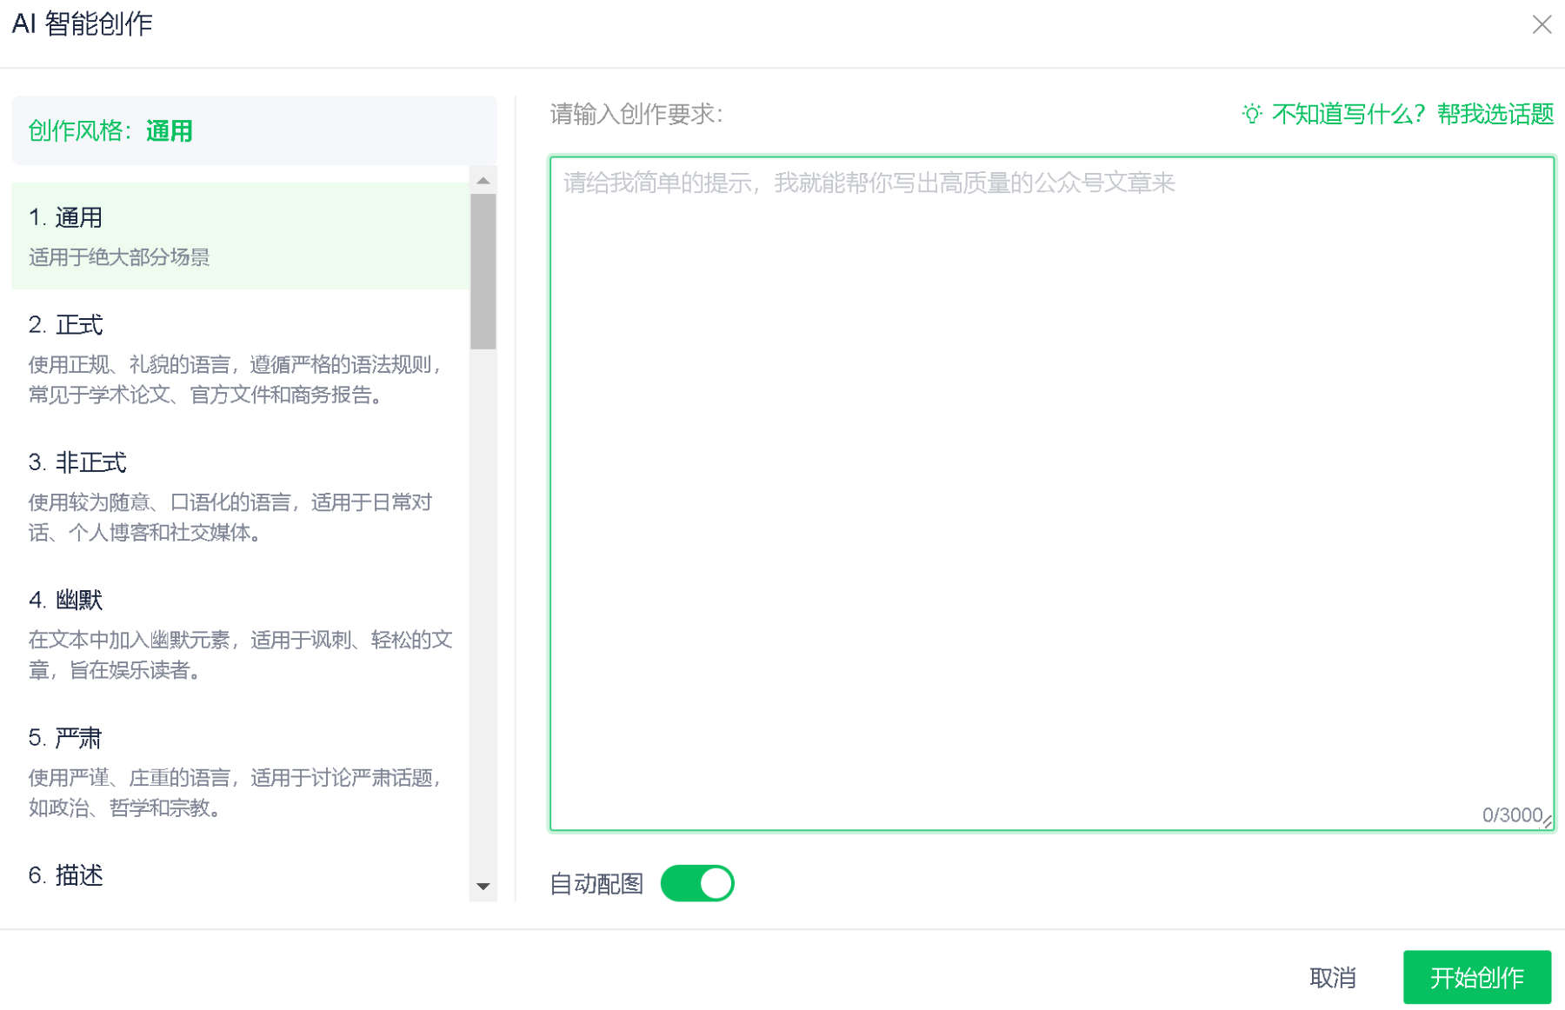Toggle the 自动配图 switch off
The image size is (1565, 1010).
(x=697, y=883)
